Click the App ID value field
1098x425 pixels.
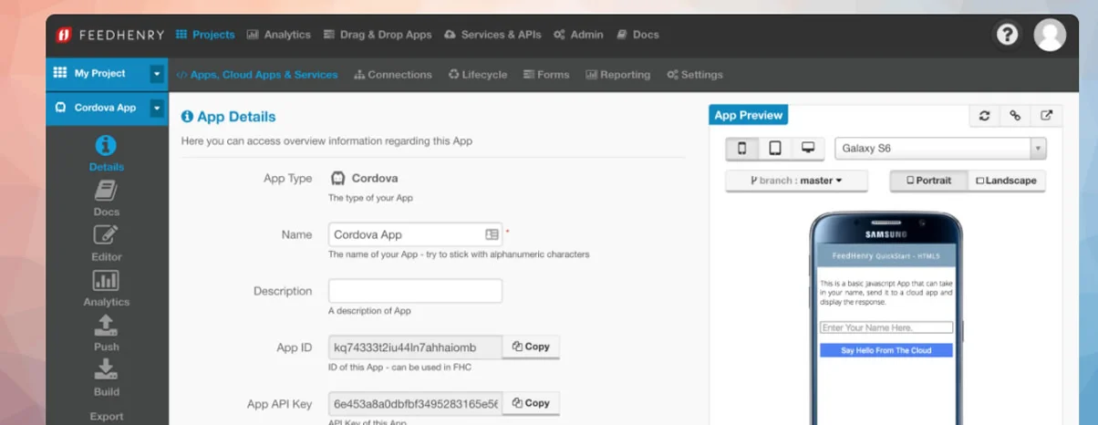(415, 347)
